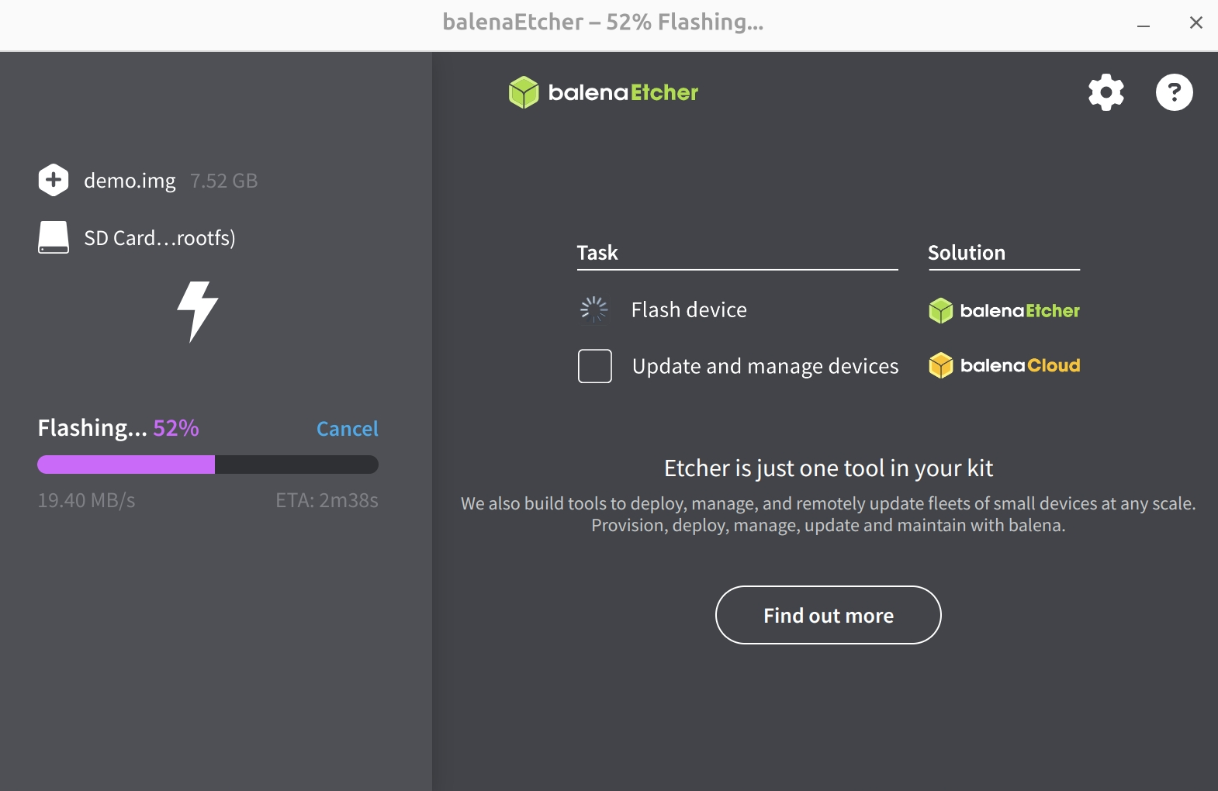This screenshot has height=791, width=1218.
Task: Click the Flashing... 52% status text
Action: [119, 428]
